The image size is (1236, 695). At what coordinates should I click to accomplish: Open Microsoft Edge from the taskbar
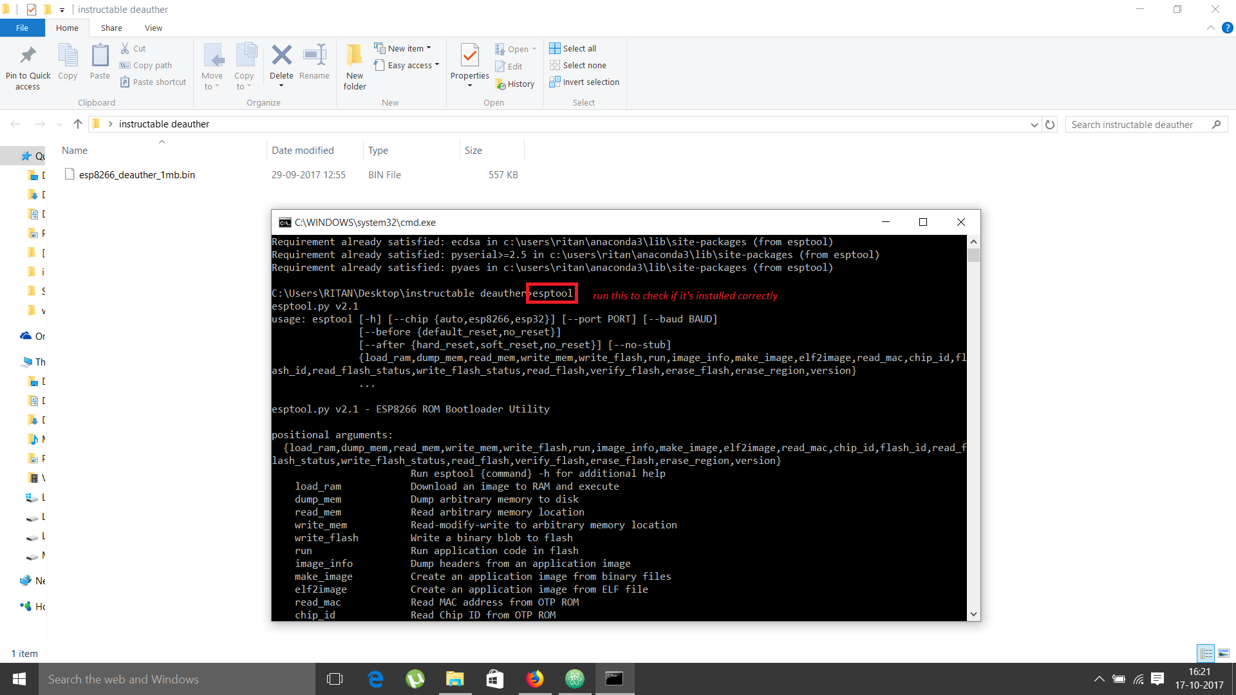tap(375, 679)
